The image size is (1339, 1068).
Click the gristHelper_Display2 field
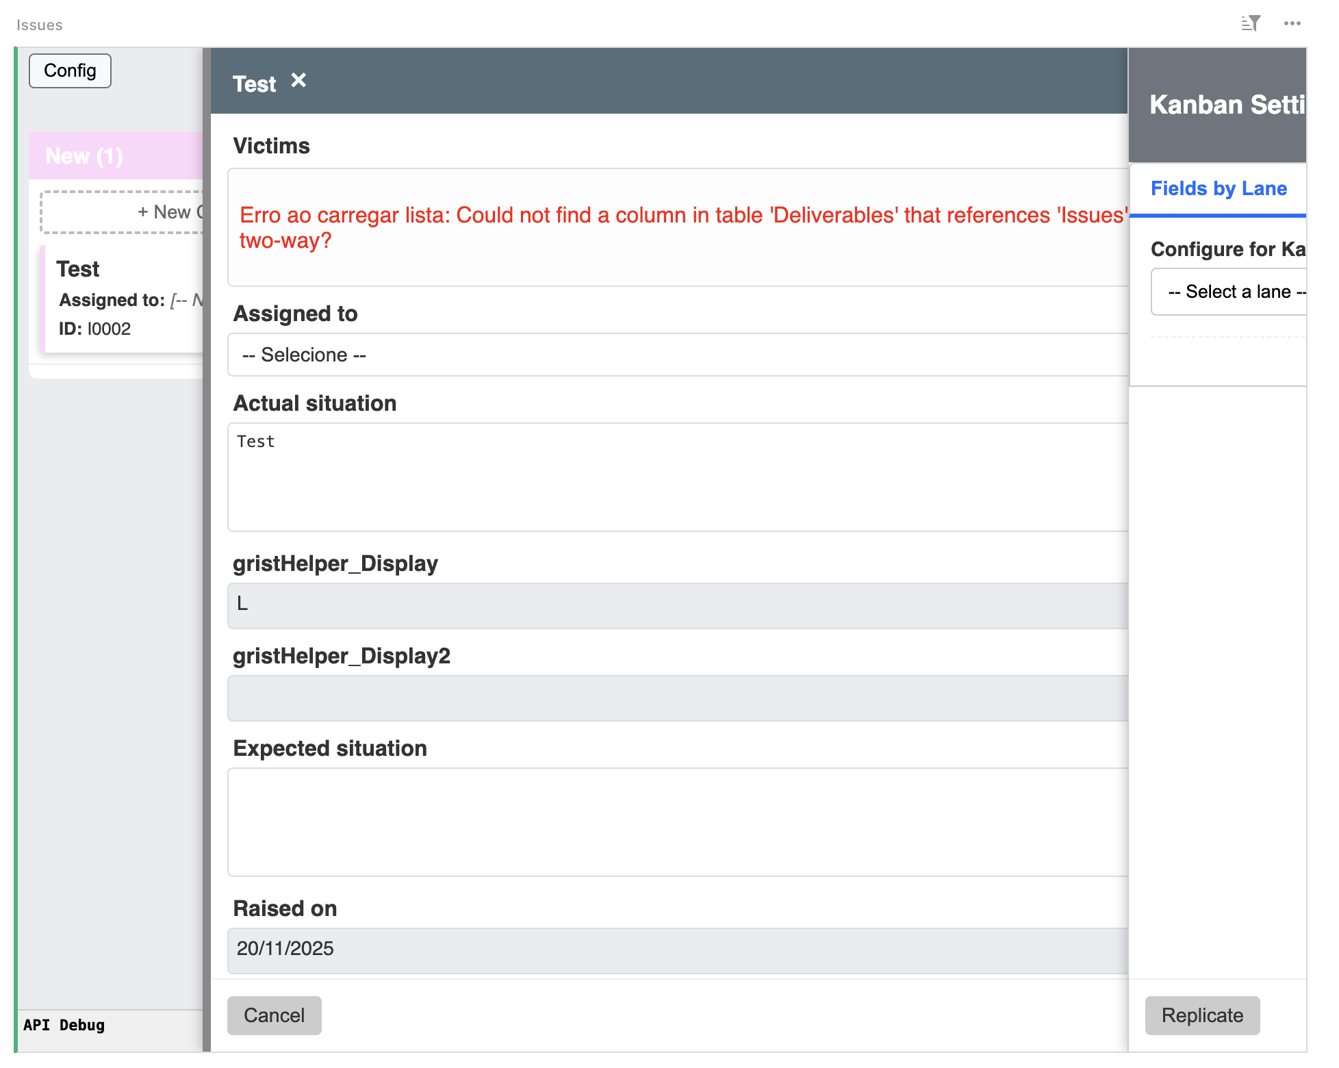676,698
